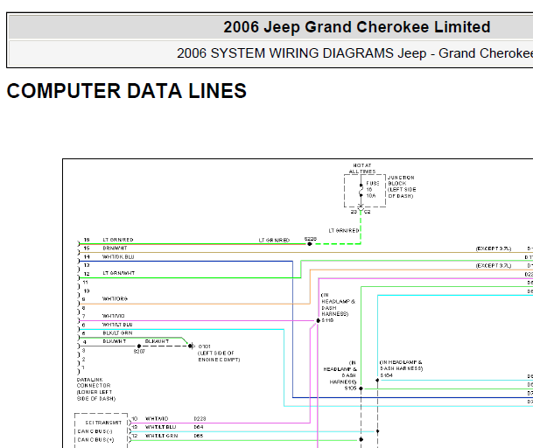Click the 'HOT AT ALL TIMES' label

click(362, 169)
